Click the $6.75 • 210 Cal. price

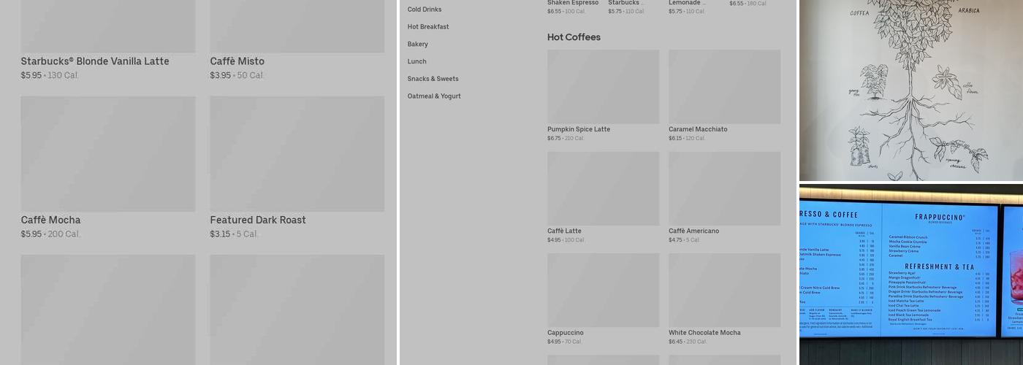566,138
